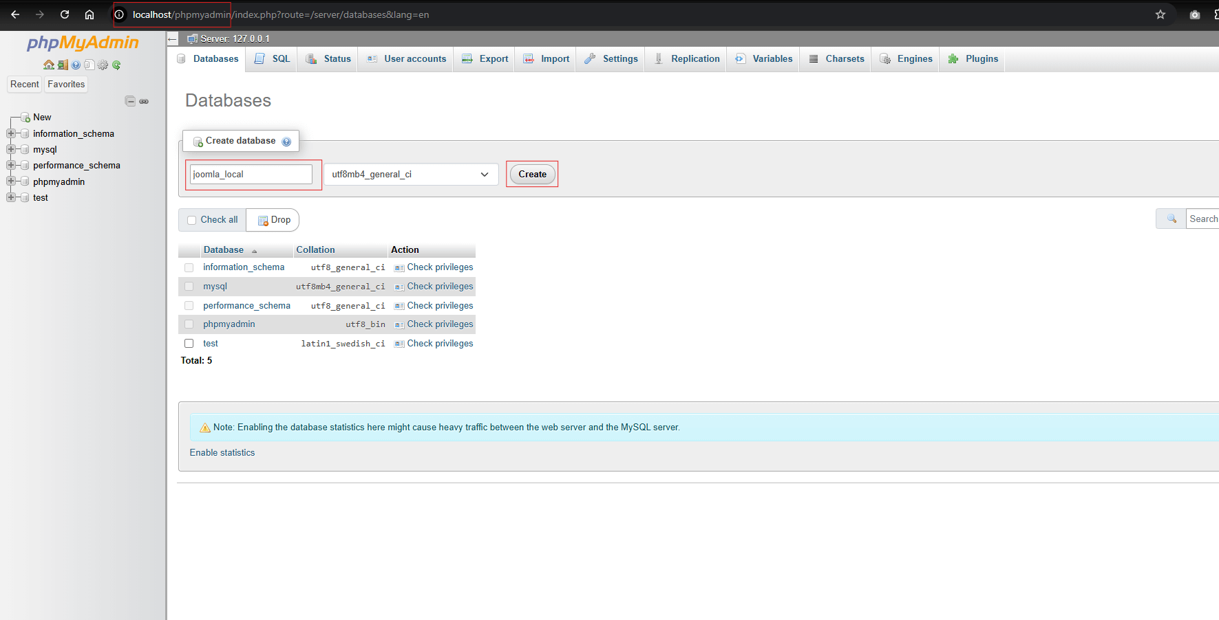
Task: Open phpMyAdmin documentation via question mark icon
Action: point(76,65)
